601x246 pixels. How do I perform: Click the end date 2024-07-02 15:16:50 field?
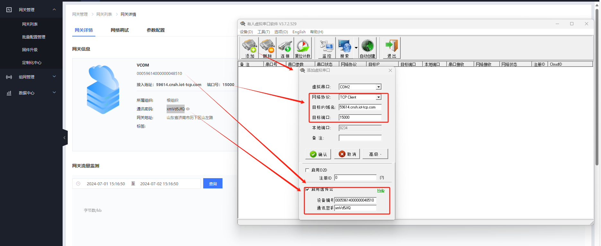coord(159,184)
